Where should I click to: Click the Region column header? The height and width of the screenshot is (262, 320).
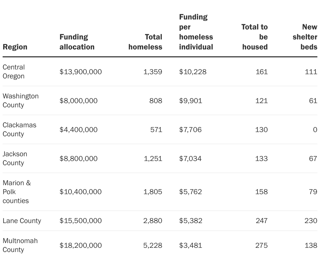pos(15,47)
